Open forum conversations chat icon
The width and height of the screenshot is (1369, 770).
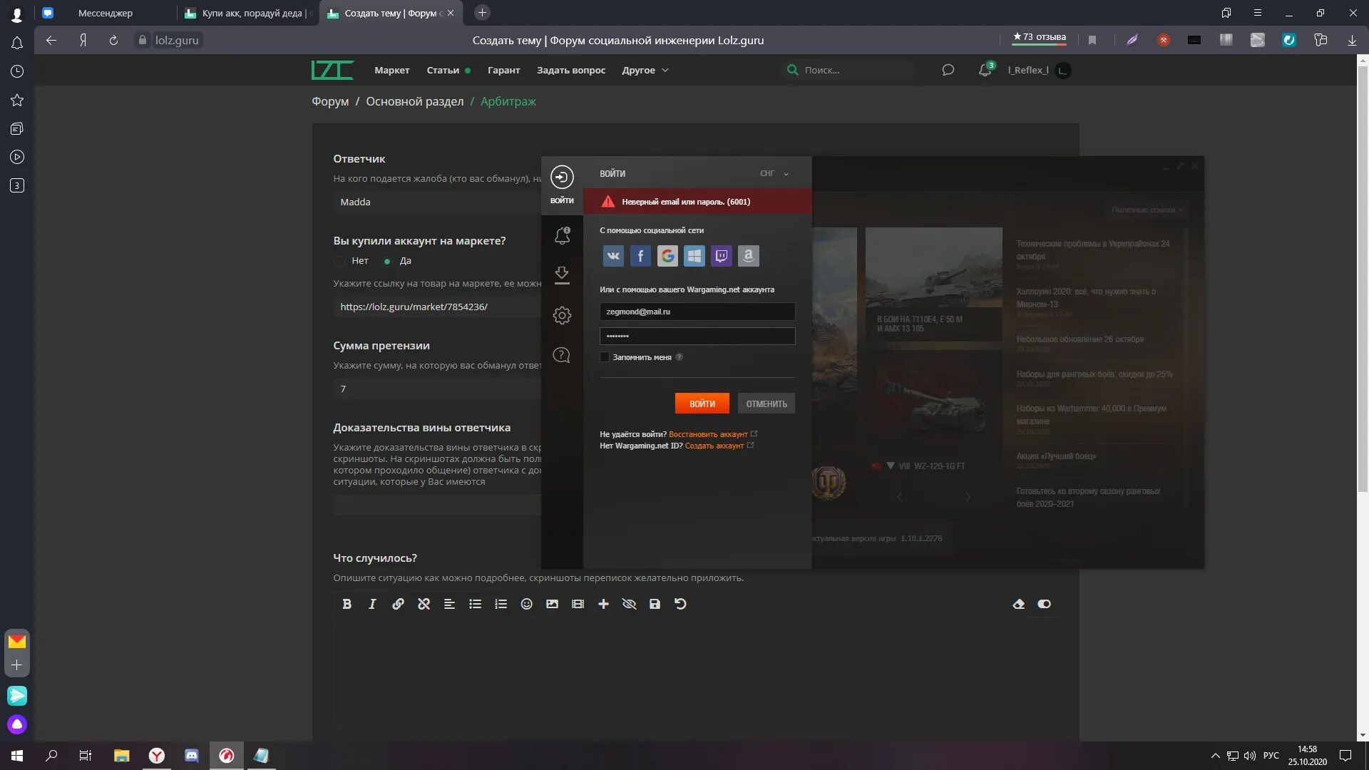click(948, 70)
